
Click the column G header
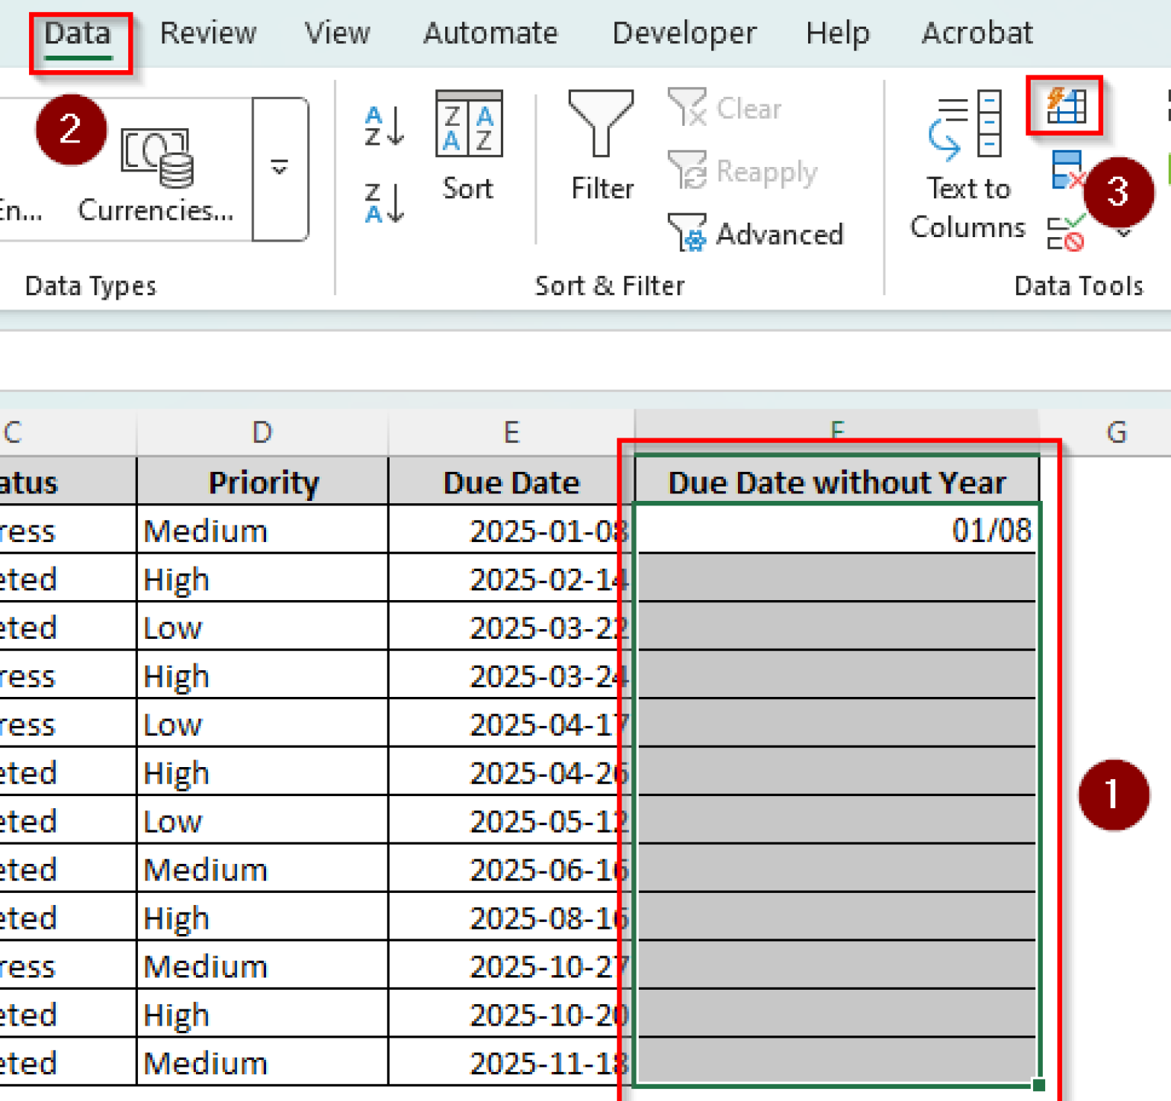coord(1117,432)
